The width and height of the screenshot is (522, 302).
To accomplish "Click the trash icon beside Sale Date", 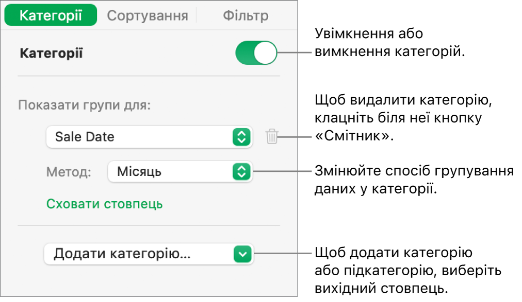I will coord(272,137).
